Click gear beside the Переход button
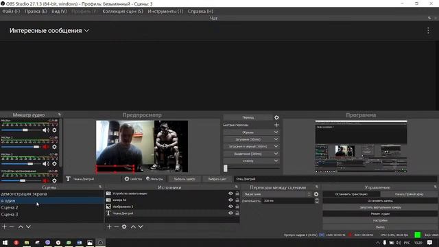 pos(276,117)
